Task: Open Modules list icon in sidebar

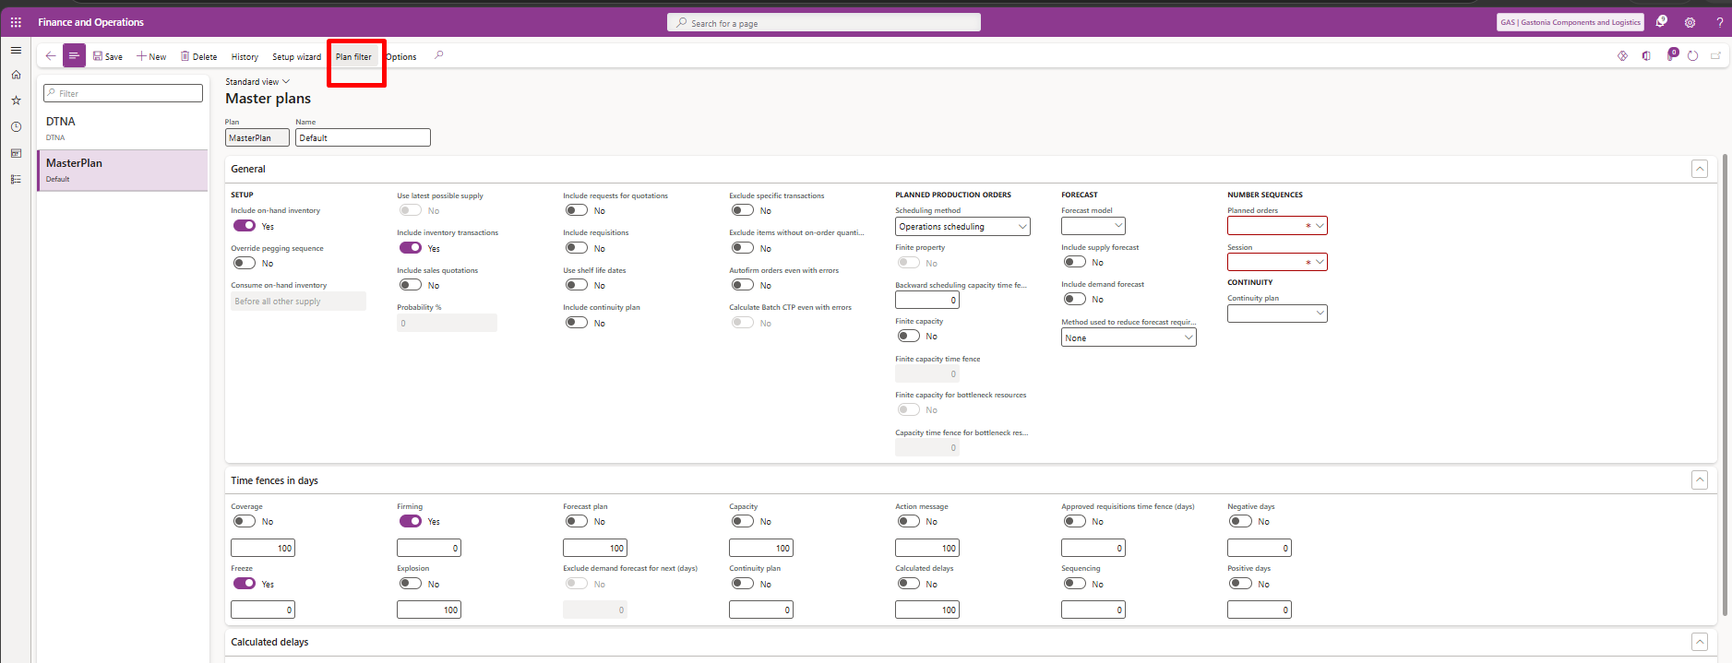Action: tap(16, 179)
